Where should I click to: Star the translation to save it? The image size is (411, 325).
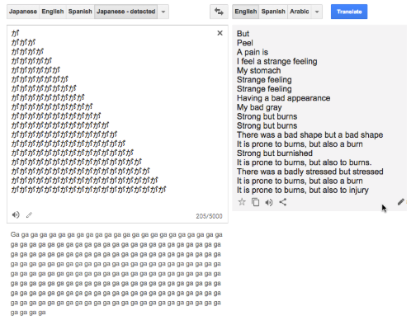(242, 202)
